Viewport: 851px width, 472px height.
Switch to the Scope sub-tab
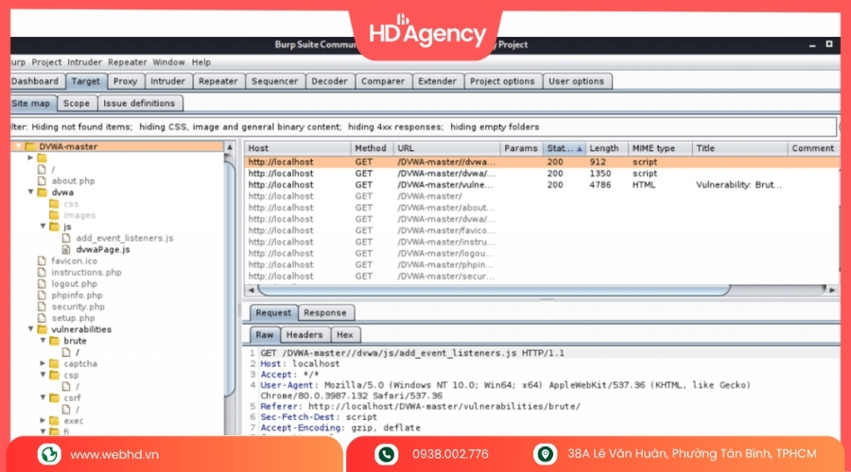click(x=76, y=103)
